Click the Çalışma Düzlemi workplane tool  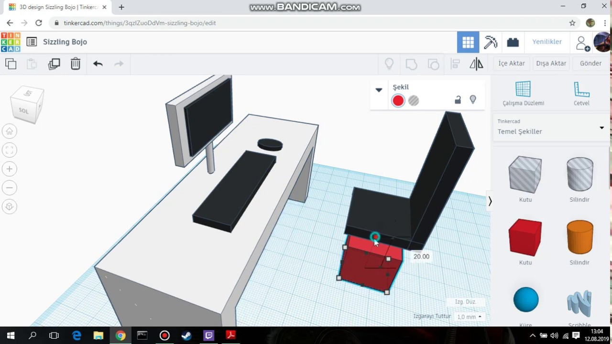point(523,94)
